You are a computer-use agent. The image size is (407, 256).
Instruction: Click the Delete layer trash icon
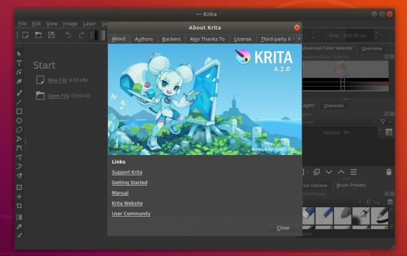389,172
